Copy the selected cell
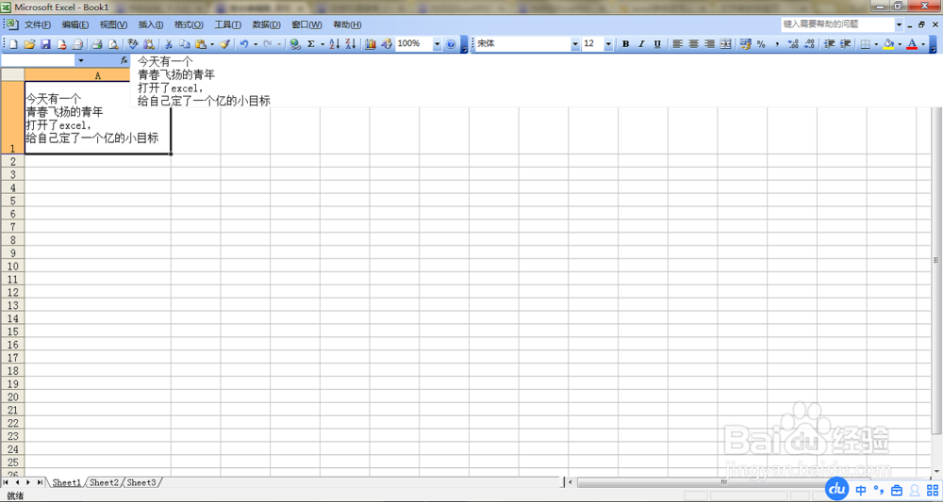The image size is (943, 502). [185, 44]
